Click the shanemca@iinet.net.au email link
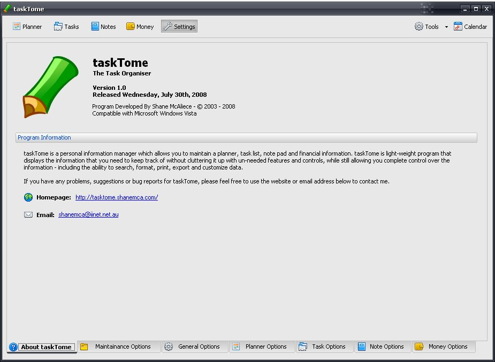The image size is (495, 362). click(x=88, y=215)
